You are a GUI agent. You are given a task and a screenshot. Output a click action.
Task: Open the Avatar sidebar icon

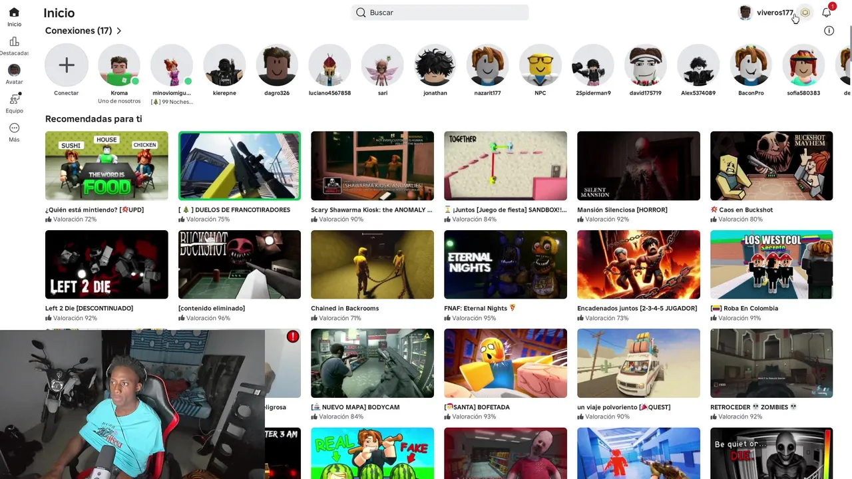coord(14,70)
